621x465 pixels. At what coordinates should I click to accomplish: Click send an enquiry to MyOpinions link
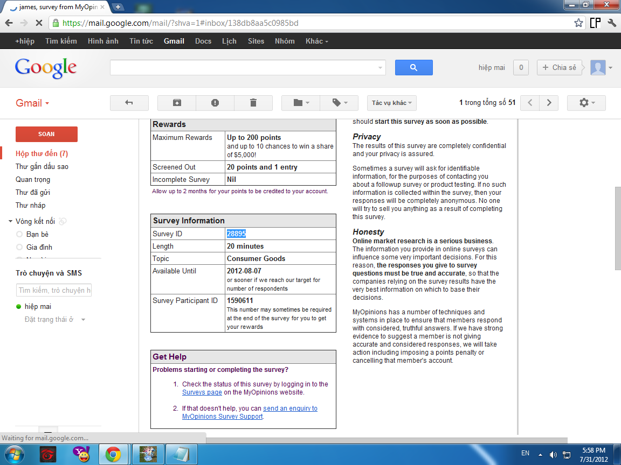(250, 412)
